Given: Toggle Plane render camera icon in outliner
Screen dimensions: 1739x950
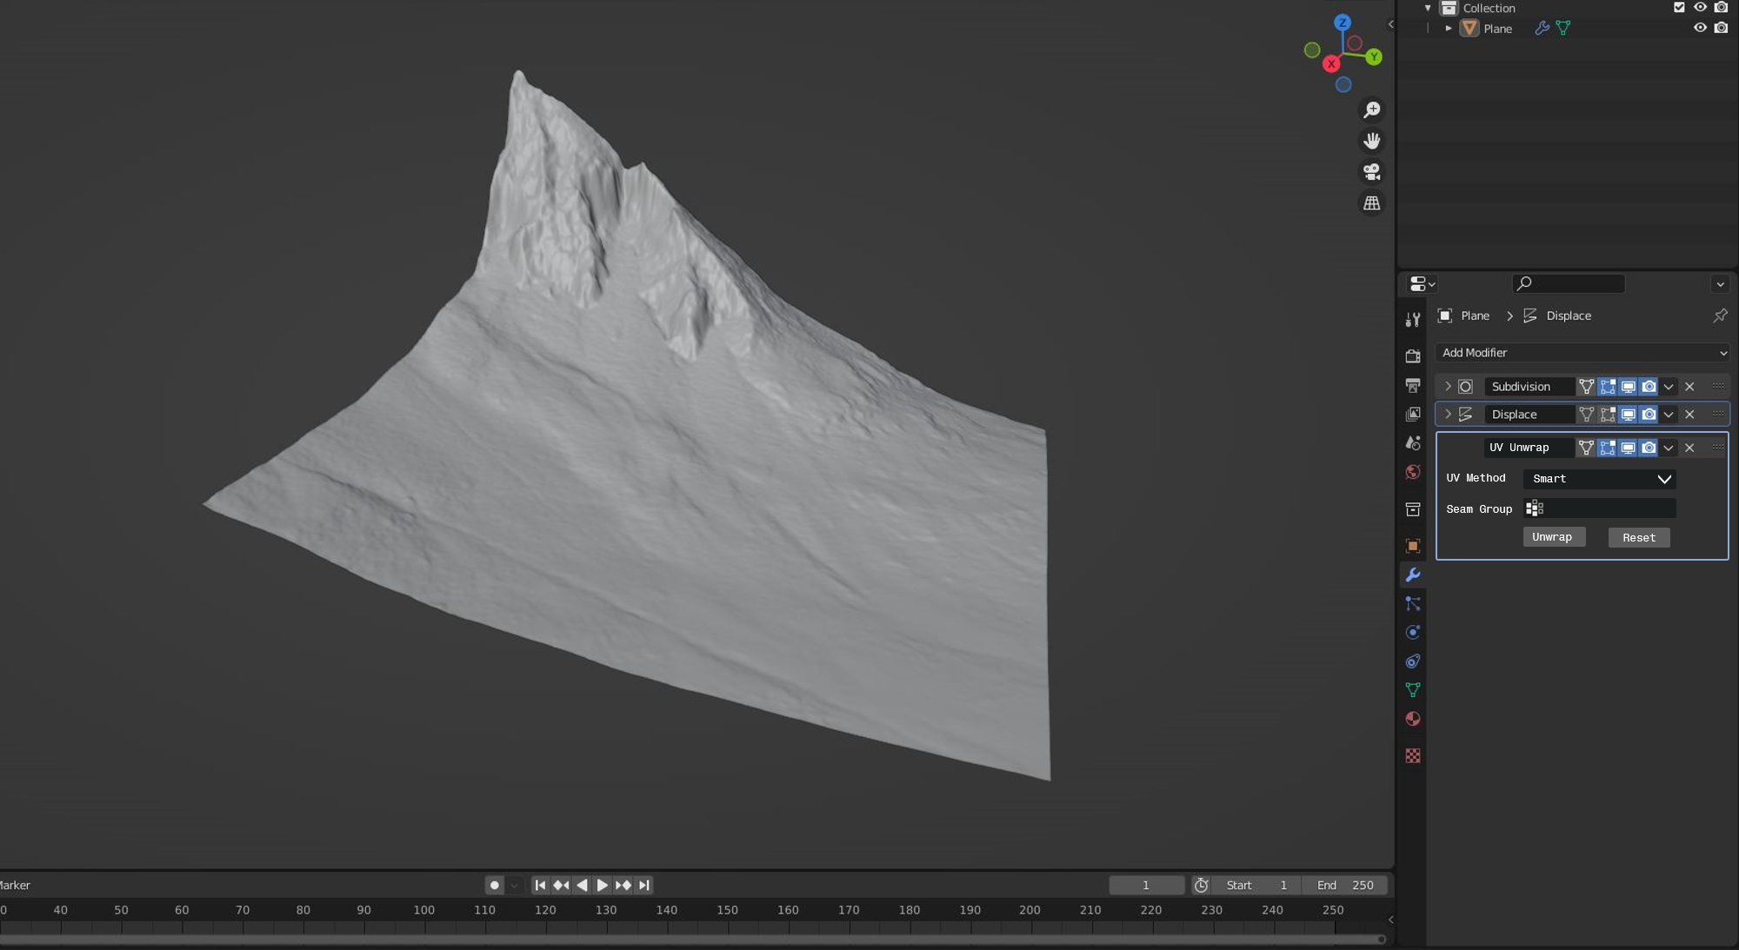Looking at the screenshot, I should coord(1721,28).
